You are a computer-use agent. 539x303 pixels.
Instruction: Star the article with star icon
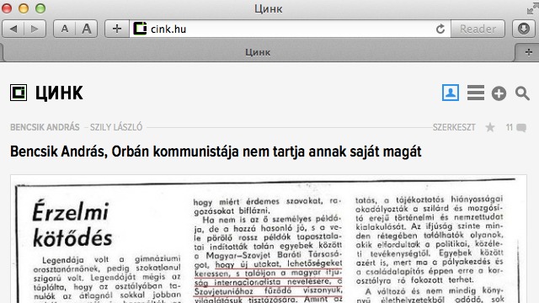point(490,127)
